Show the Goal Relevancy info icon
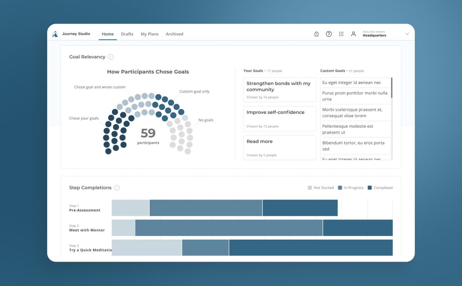The width and height of the screenshot is (462, 286). [111, 57]
